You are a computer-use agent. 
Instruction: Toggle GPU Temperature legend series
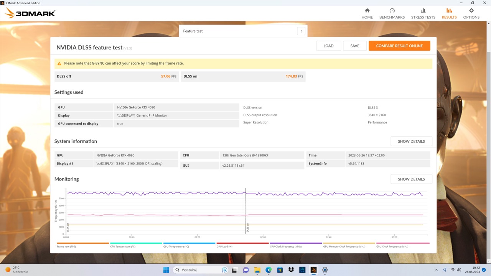189,245
